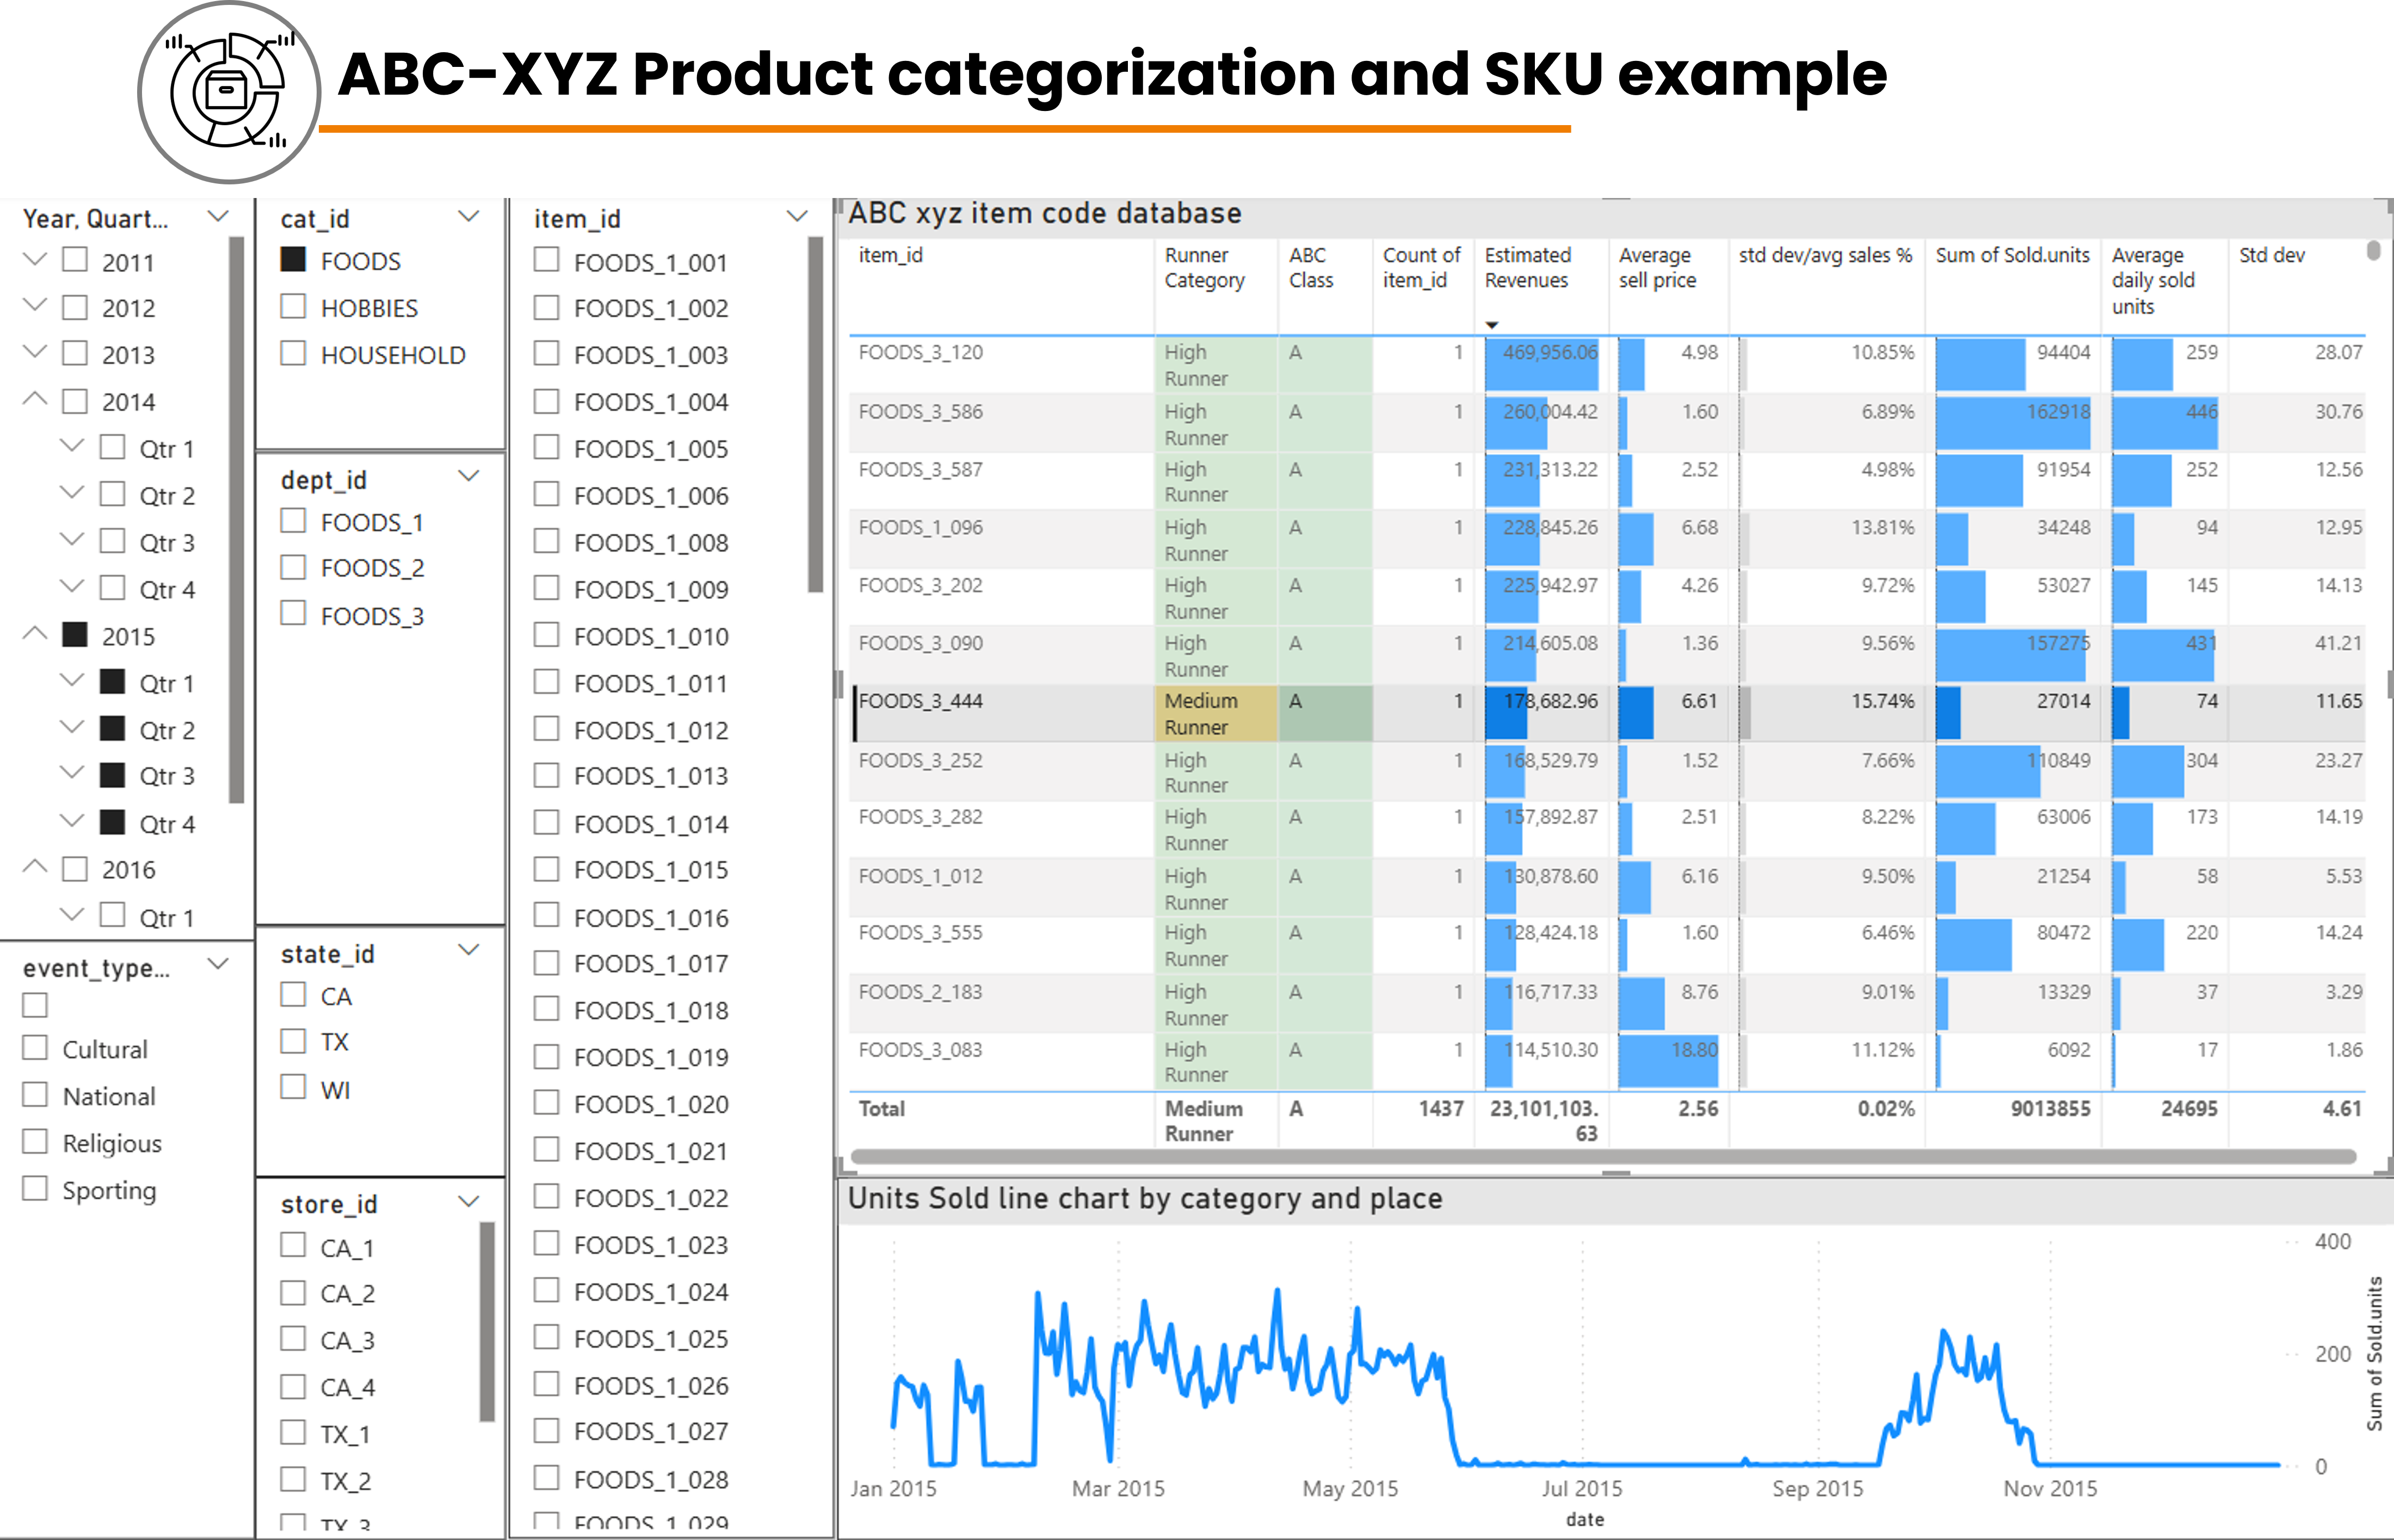The width and height of the screenshot is (2394, 1540).
Task: Open the state_id slicer dropdown chevron
Action: pyautogui.click(x=468, y=951)
